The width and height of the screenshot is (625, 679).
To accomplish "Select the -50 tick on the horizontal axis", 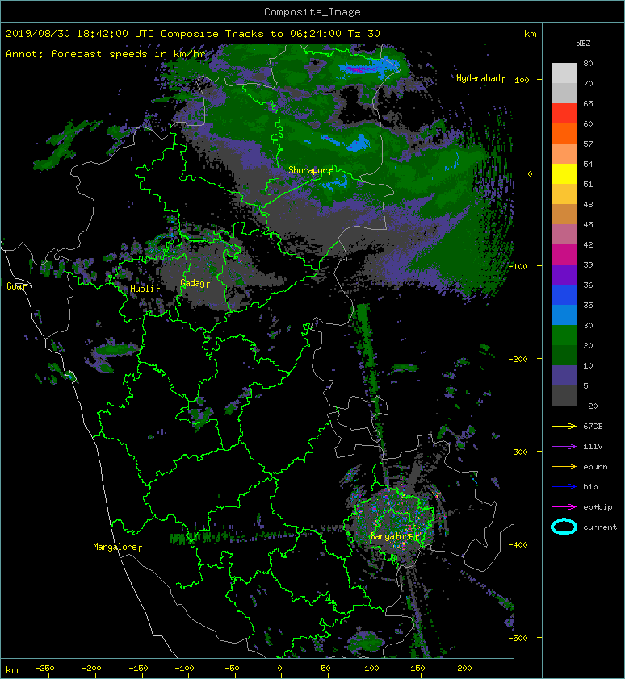I will click(x=232, y=669).
